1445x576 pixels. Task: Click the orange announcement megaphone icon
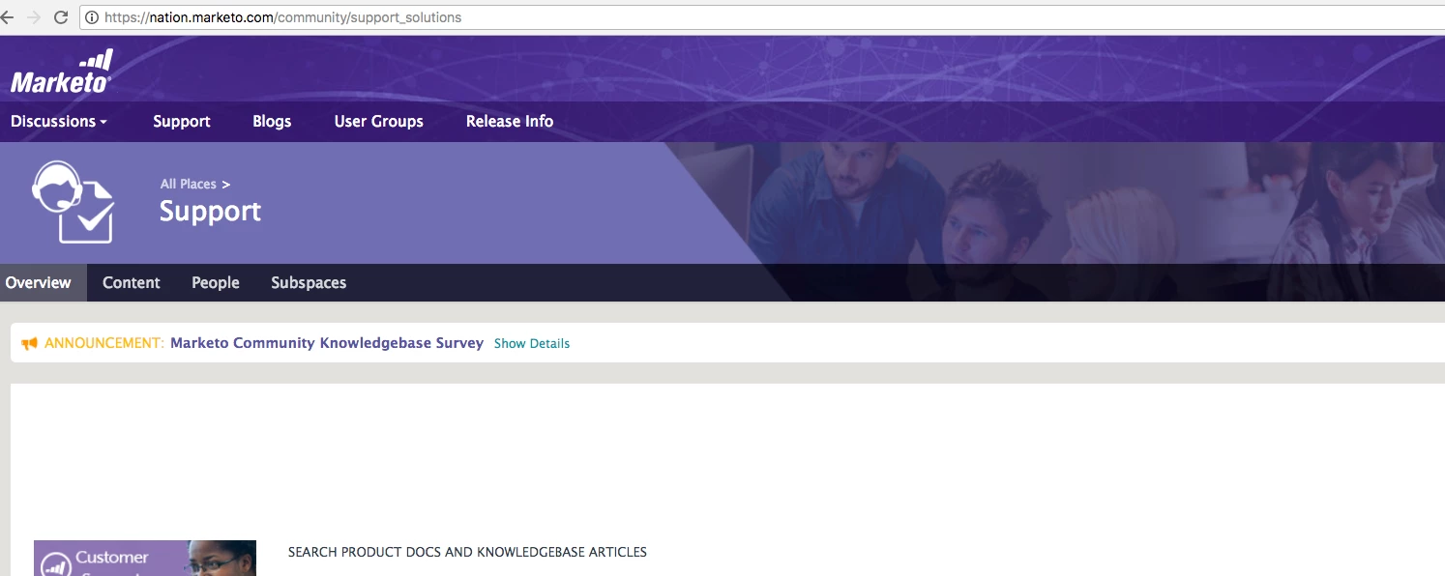click(x=30, y=343)
